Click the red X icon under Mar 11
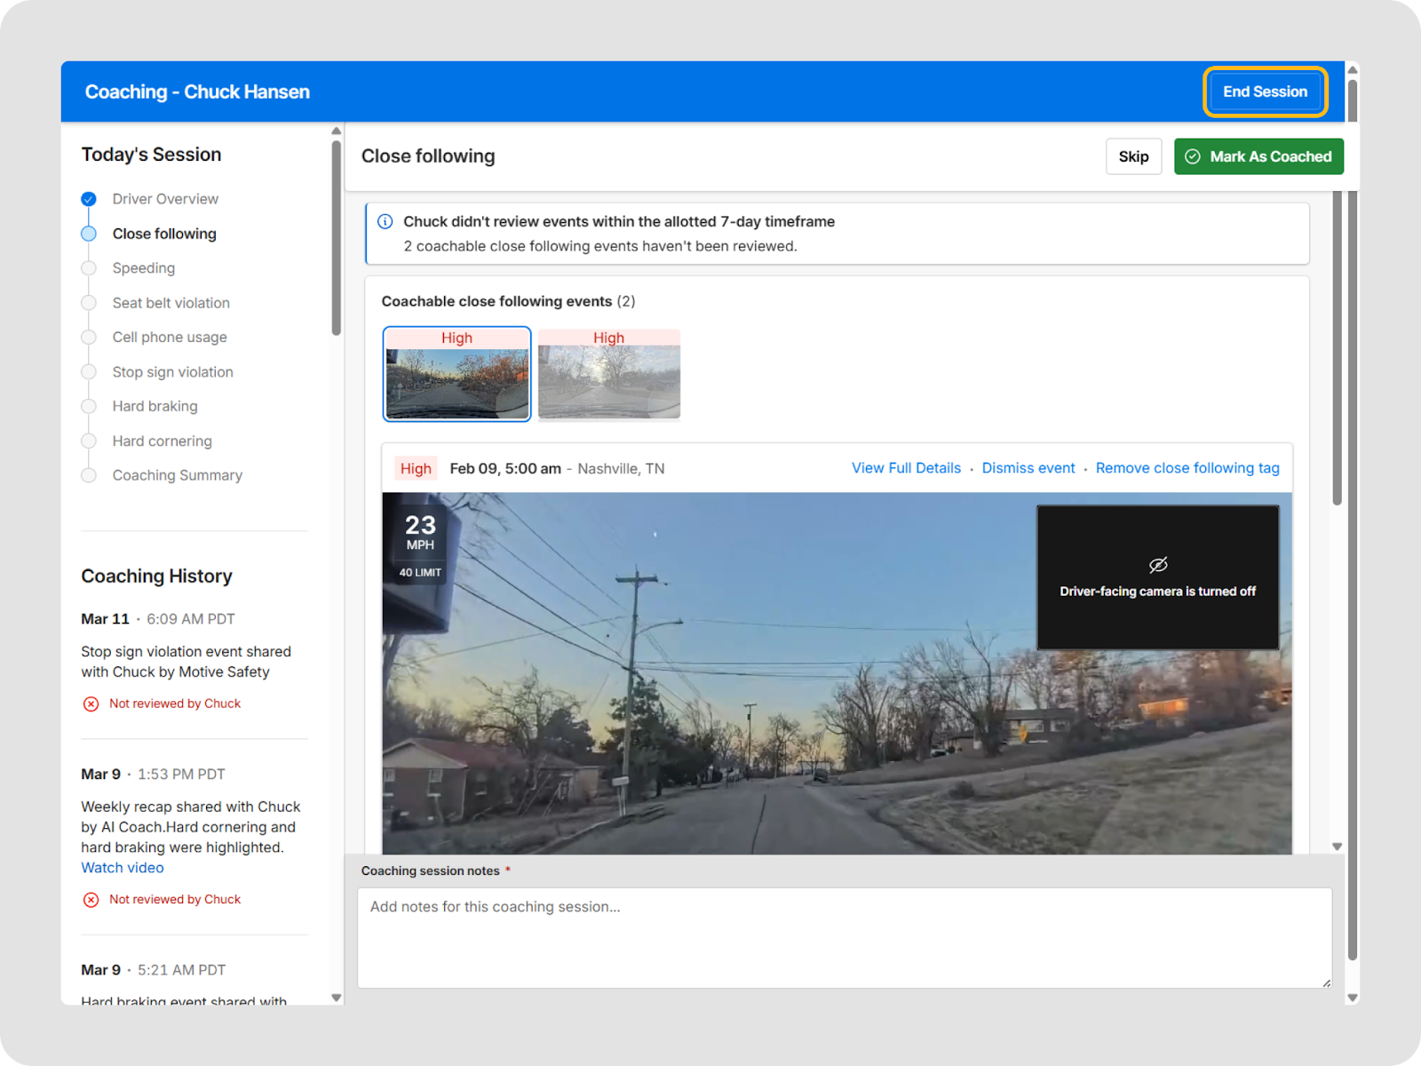This screenshot has width=1421, height=1066. point(91,704)
